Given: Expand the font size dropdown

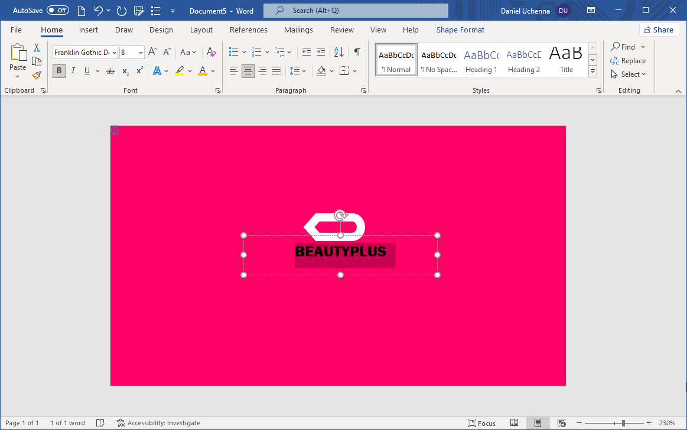Looking at the screenshot, I should tap(141, 53).
